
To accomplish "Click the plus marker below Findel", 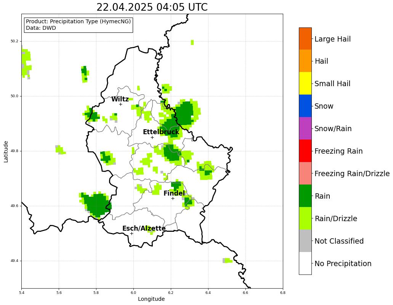I will pos(173,199).
